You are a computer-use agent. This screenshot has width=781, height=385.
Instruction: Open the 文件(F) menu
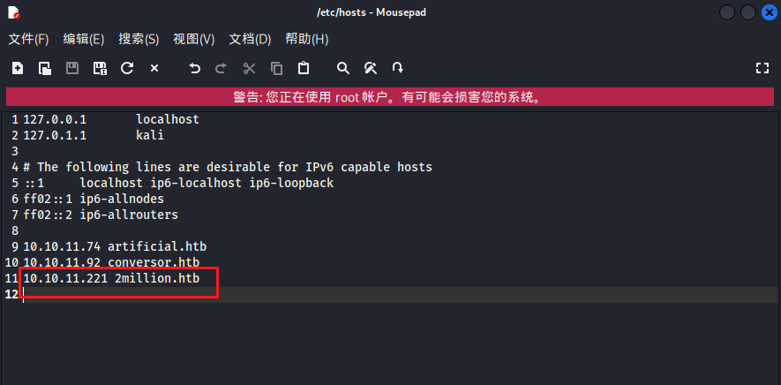(28, 39)
